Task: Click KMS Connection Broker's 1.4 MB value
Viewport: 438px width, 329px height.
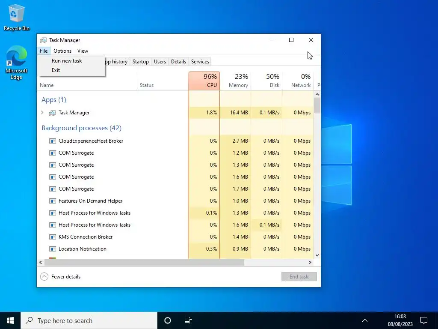Action: [x=240, y=237]
